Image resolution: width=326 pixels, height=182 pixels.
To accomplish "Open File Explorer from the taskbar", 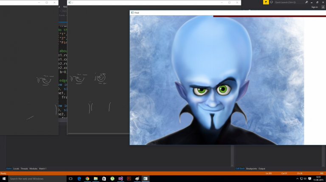I will pyautogui.click(x=96, y=179).
